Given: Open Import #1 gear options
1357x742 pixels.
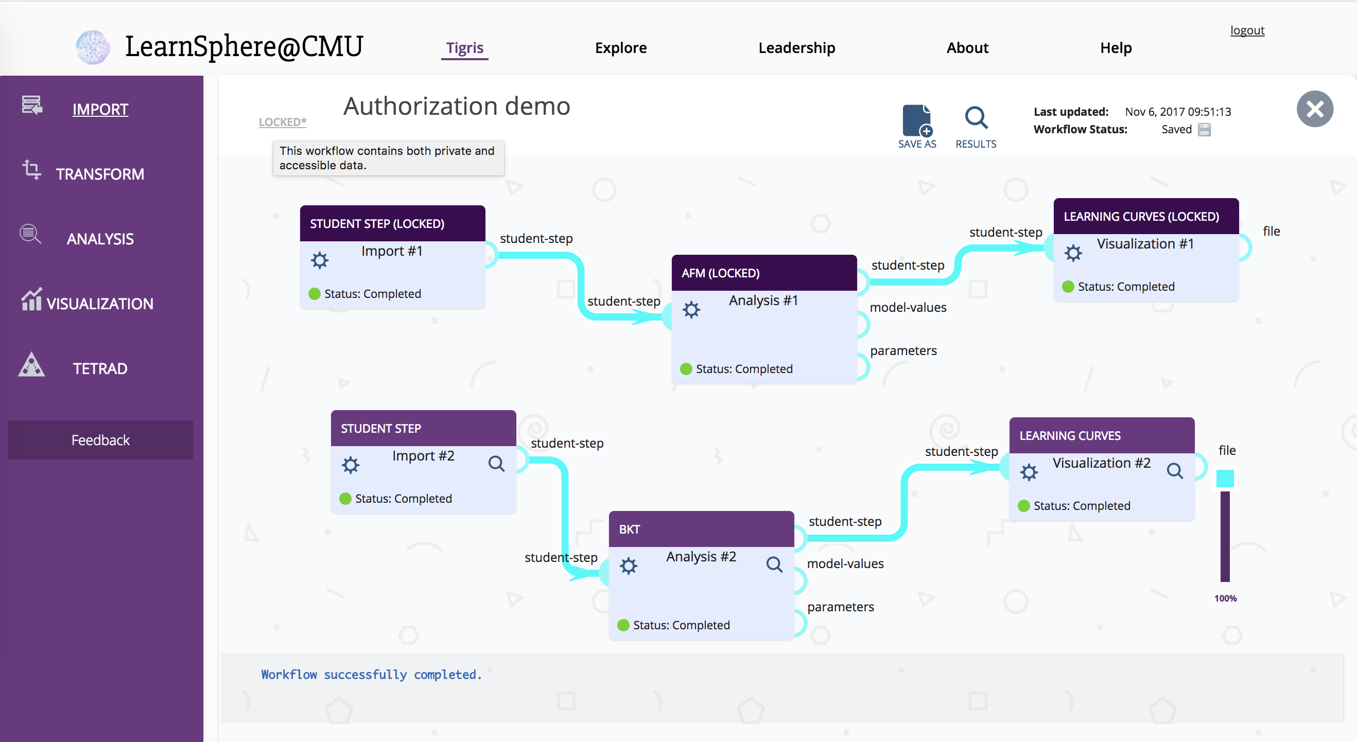Looking at the screenshot, I should click(x=319, y=260).
